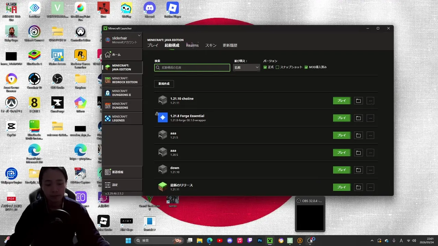The image size is (438, 246).
Task: Open the Windows Start menu
Action: [128, 241]
